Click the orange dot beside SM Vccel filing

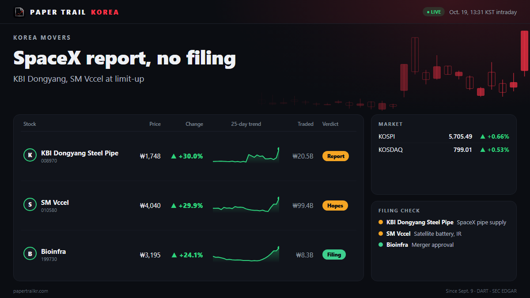[x=381, y=234]
